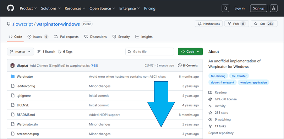Click the '6 months ago' timestamp for Warpinator

click(189, 77)
